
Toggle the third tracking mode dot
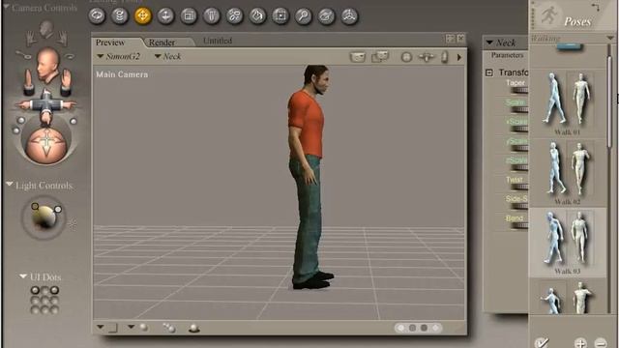click(x=424, y=328)
